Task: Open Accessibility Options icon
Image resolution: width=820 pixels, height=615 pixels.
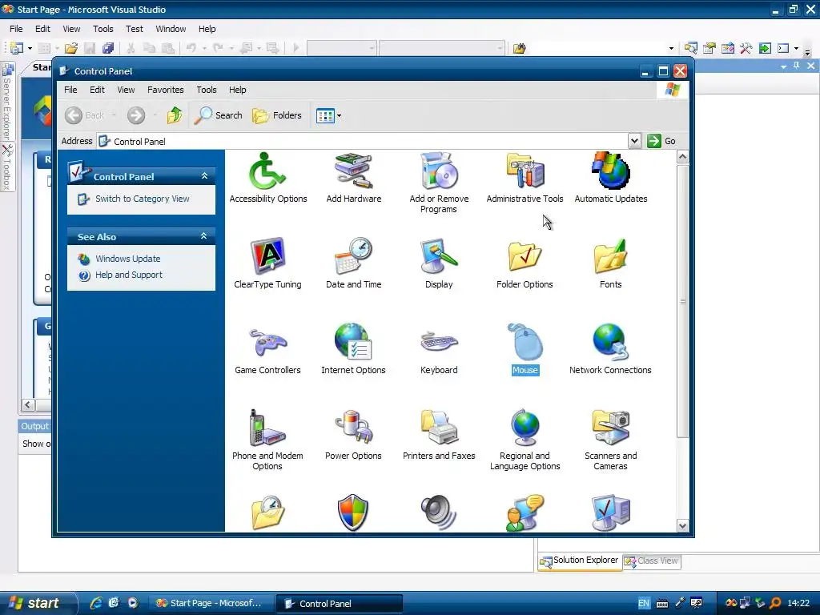Action: click(267, 179)
